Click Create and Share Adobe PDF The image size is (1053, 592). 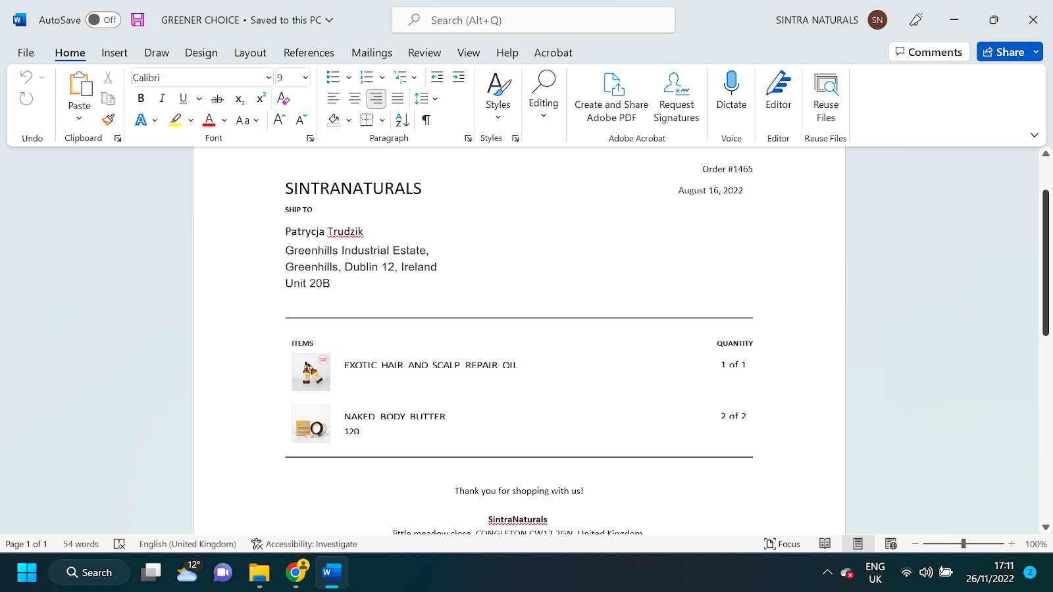[x=611, y=97]
